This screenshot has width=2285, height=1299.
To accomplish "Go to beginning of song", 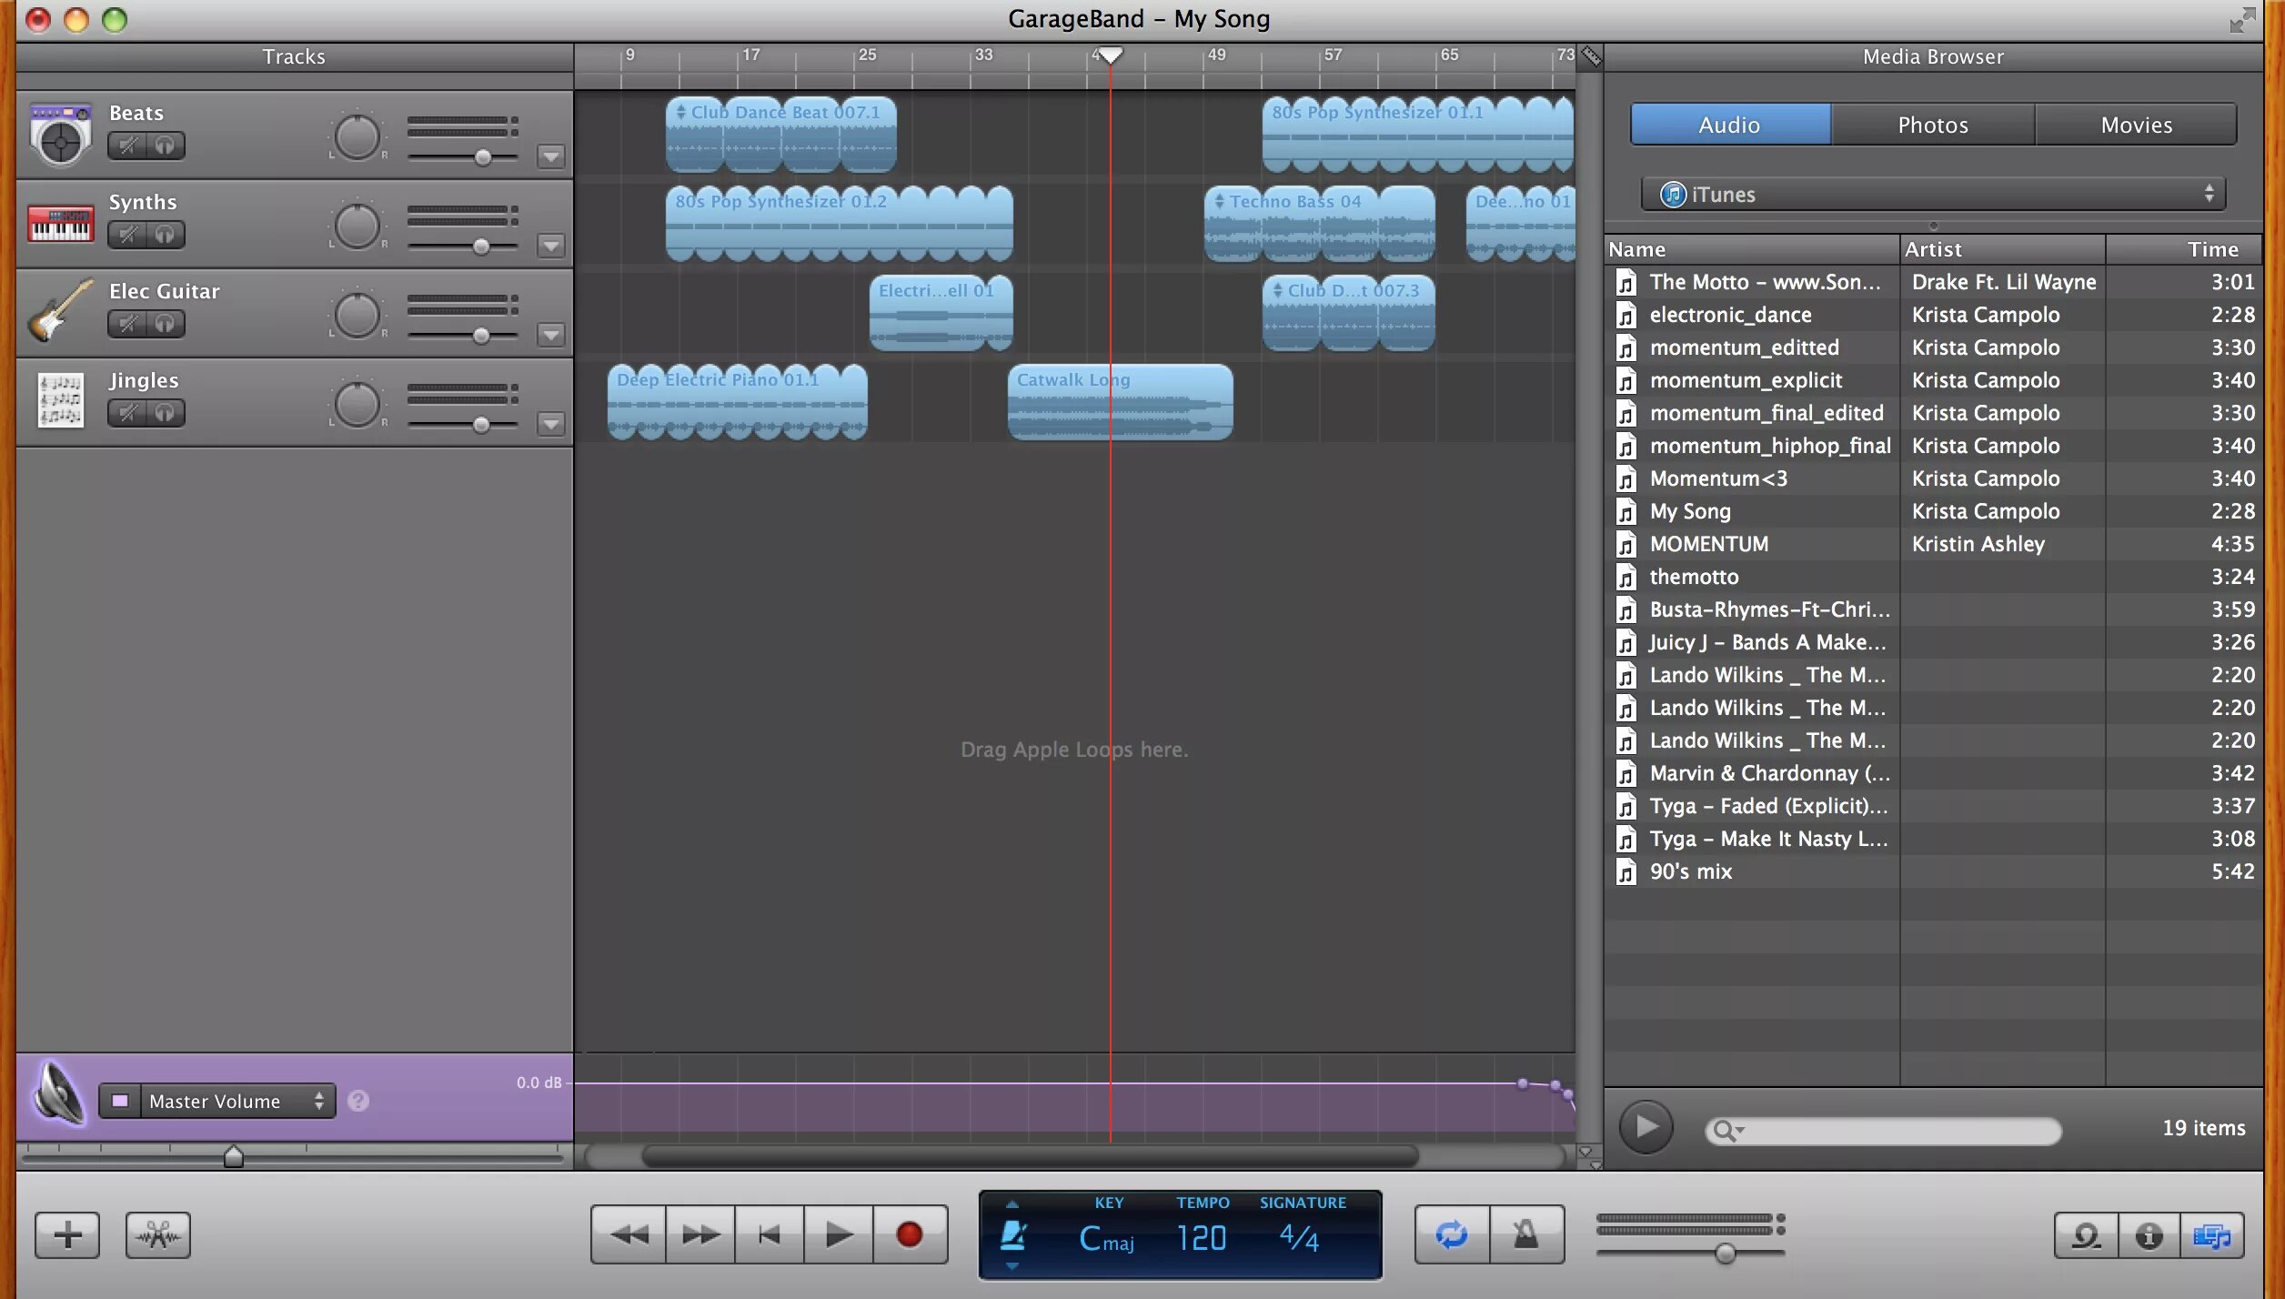I will 769,1234.
